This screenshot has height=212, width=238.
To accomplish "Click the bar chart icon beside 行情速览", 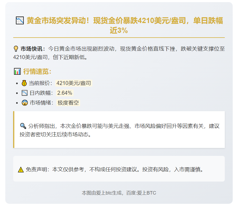I will [x=17, y=71].
